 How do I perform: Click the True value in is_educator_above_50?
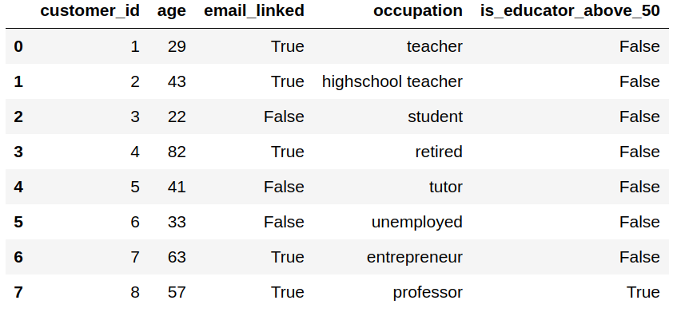[643, 292]
